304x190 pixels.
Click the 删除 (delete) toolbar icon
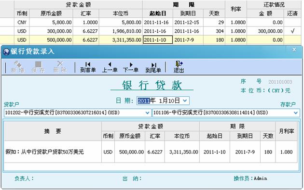(x=60, y=67)
